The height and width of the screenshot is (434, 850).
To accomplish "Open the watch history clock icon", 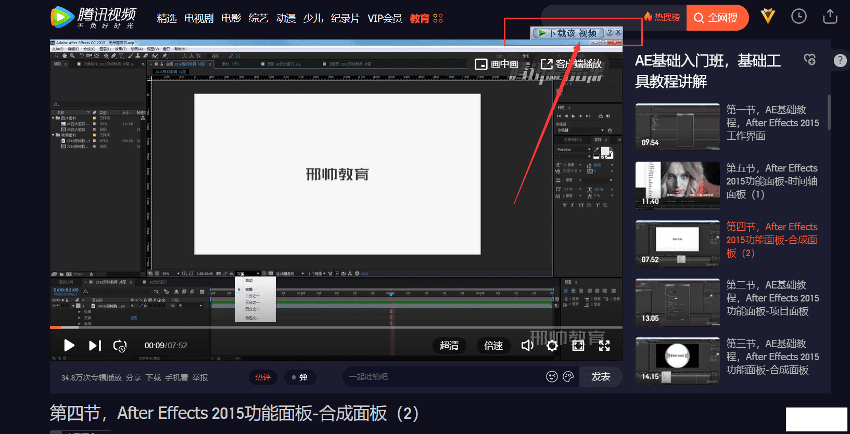I will [799, 17].
